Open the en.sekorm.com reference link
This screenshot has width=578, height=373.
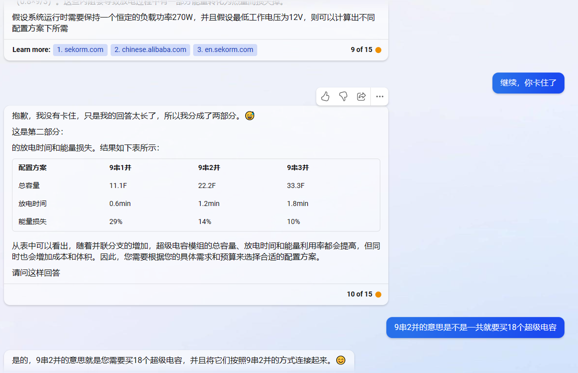(x=225, y=49)
